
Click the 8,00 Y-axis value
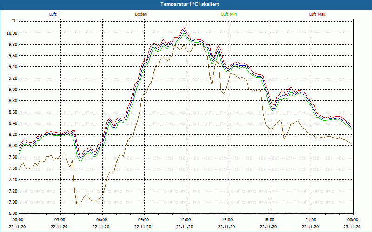click(x=13, y=146)
